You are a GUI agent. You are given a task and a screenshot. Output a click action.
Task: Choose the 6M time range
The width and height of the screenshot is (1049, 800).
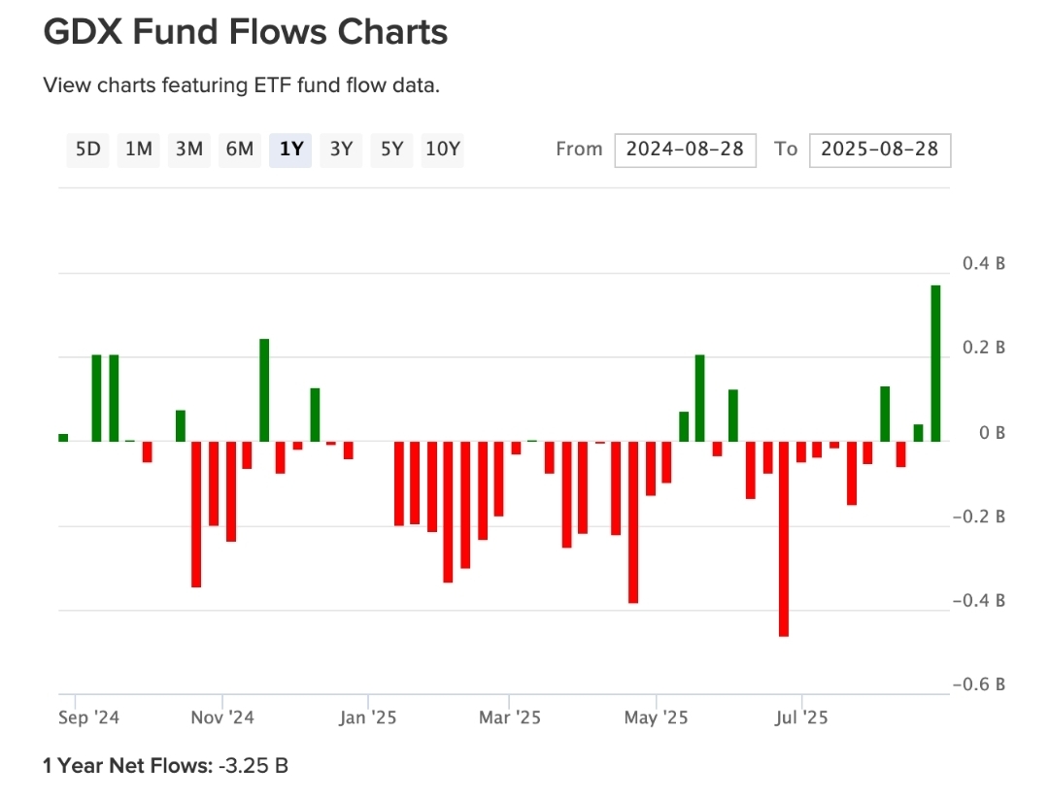(240, 150)
